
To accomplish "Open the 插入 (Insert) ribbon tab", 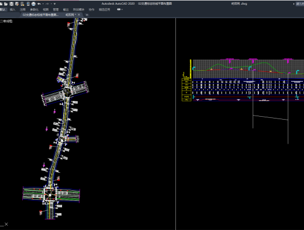I will click(x=12, y=9).
